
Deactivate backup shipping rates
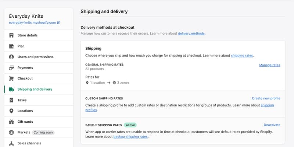(272, 125)
